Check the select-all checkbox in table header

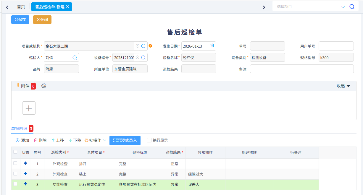pos(16,152)
